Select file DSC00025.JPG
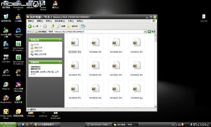This screenshot has width=211, height=127. 95,67
